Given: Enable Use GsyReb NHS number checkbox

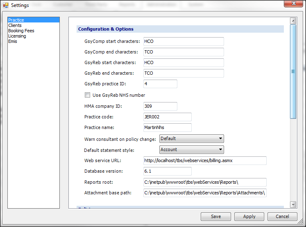Looking at the screenshot, I should [87, 95].
